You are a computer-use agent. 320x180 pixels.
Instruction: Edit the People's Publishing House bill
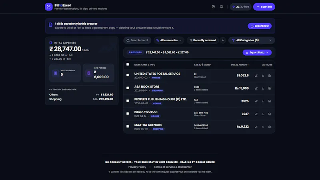(x=256, y=101)
